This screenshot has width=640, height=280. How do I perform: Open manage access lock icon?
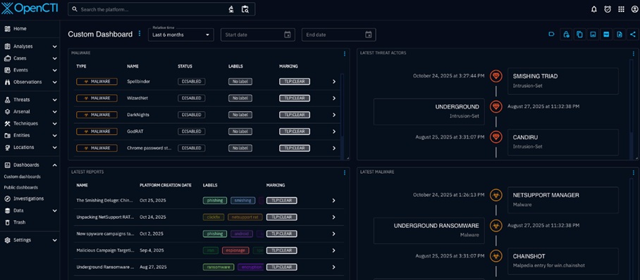(x=566, y=34)
